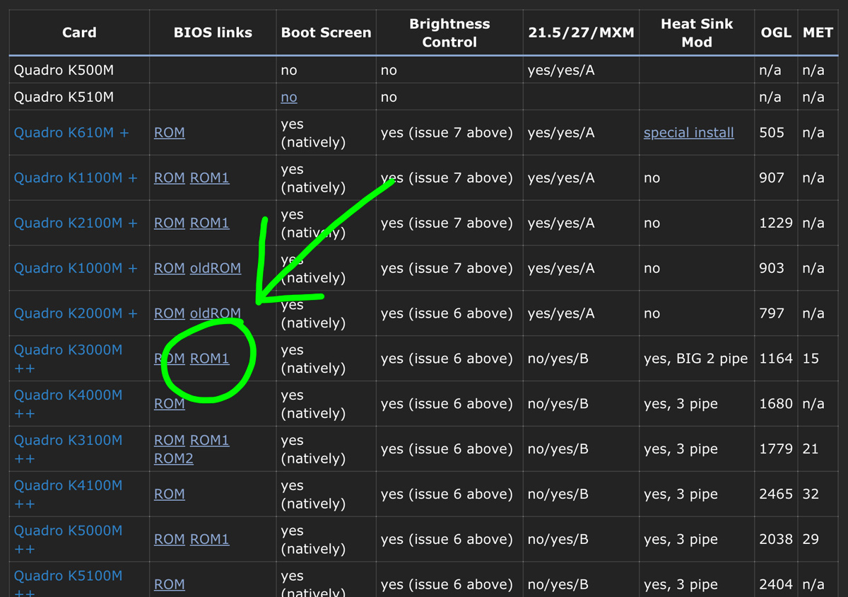Click the Card column header
Image resolution: width=848 pixels, height=597 pixels.
coord(79,33)
